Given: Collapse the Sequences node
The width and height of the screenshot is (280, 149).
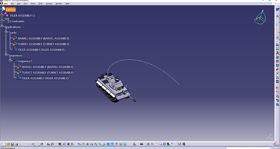Looking at the screenshot, I should coord(6,55).
